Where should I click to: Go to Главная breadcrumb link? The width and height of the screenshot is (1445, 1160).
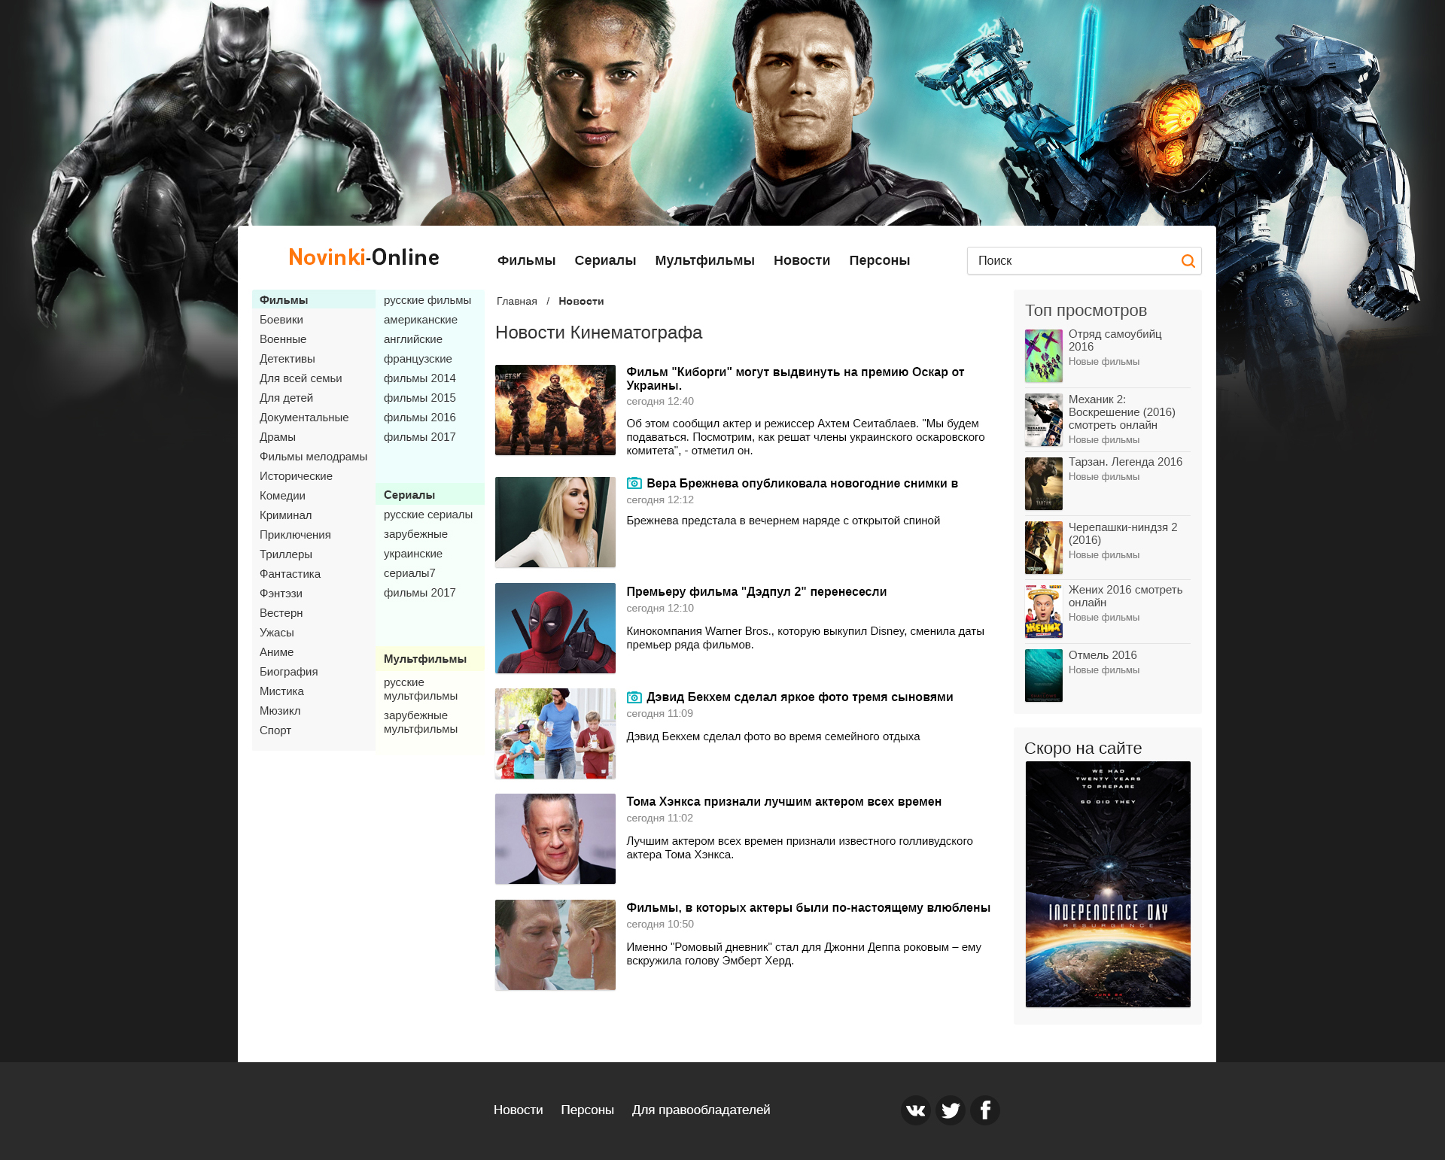[x=516, y=301]
